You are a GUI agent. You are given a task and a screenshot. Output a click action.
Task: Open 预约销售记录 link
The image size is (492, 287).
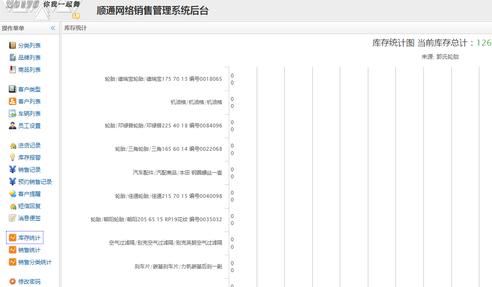pyautogui.click(x=35, y=182)
